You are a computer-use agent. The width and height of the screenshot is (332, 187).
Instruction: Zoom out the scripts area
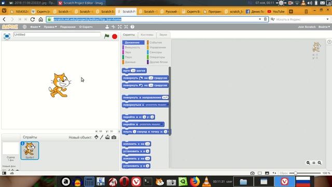[308, 163]
